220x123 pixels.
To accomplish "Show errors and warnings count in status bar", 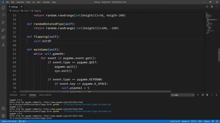I will (x=22, y=121).
